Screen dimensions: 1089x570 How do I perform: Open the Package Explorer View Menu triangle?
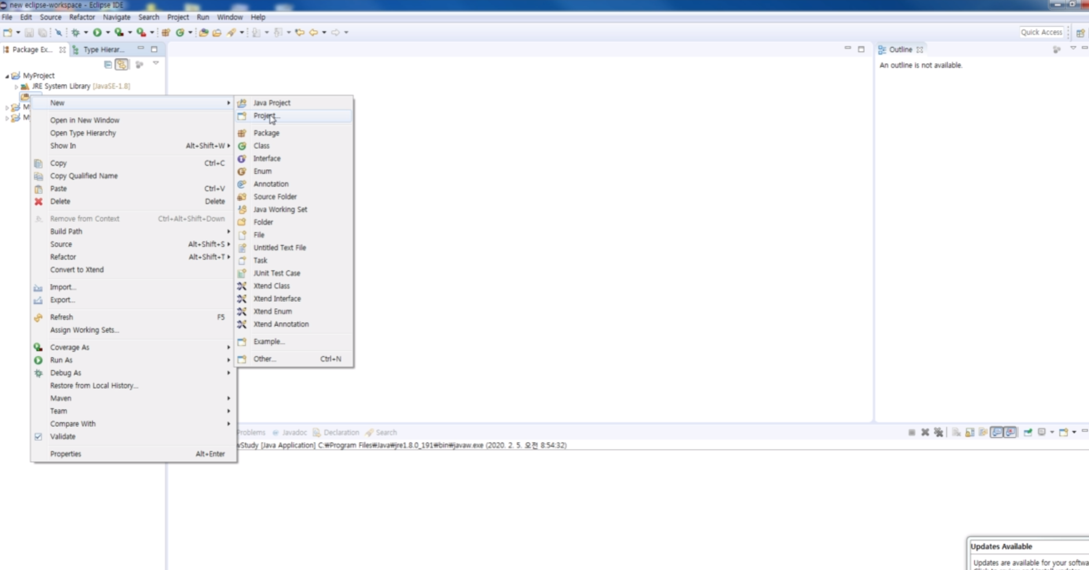point(156,63)
